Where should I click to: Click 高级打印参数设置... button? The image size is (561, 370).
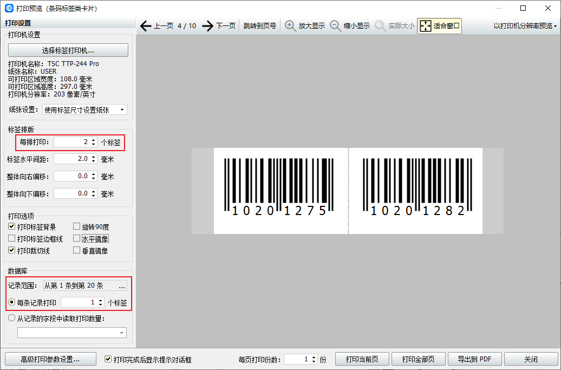click(x=50, y=359)
